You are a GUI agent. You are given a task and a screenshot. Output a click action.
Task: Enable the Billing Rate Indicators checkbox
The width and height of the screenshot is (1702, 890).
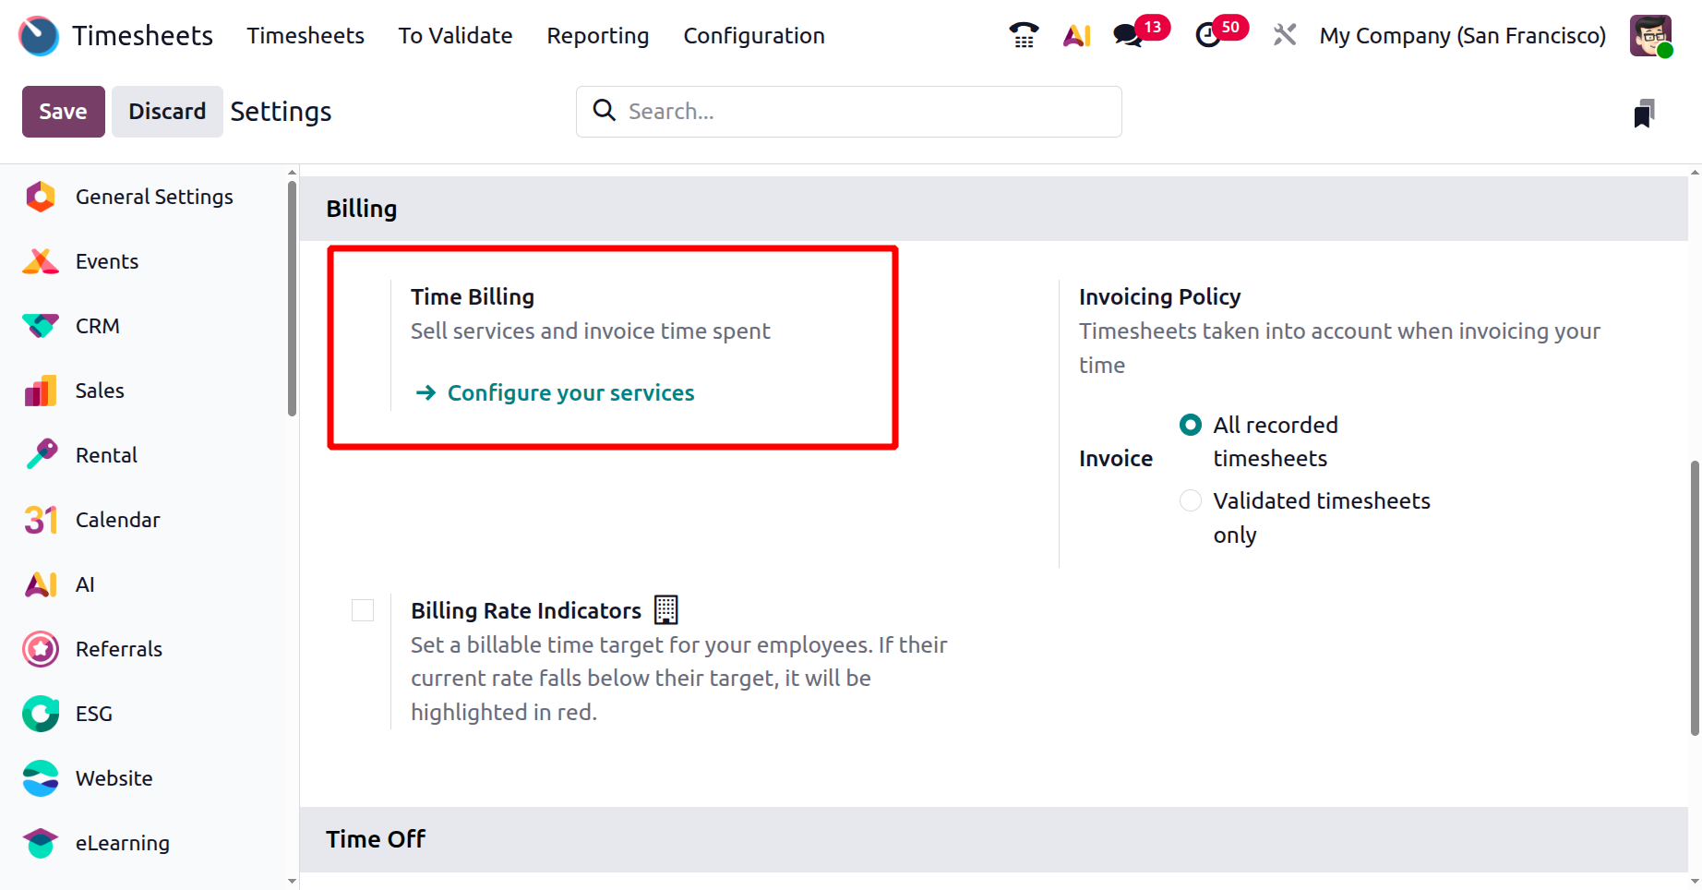click(x=363, y=610)
